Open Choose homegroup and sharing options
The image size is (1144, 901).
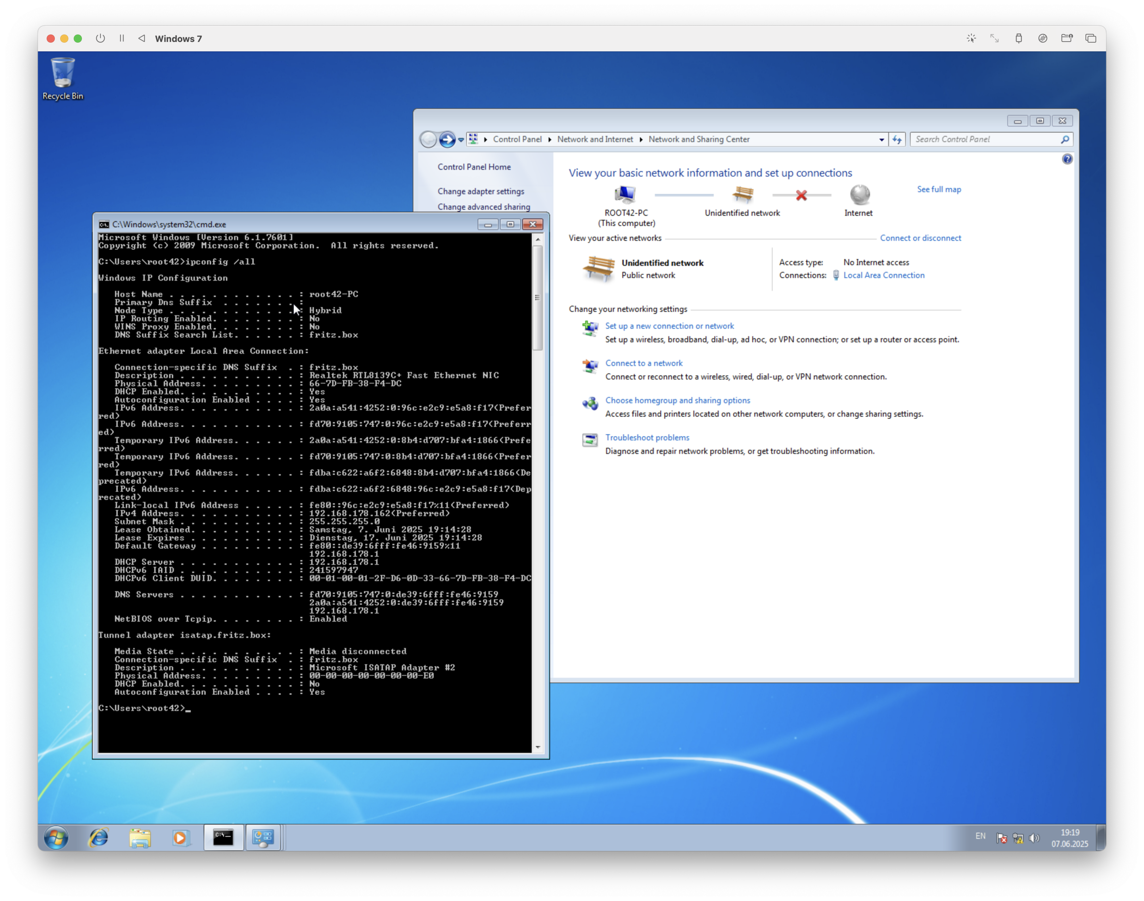click(677, 400)
